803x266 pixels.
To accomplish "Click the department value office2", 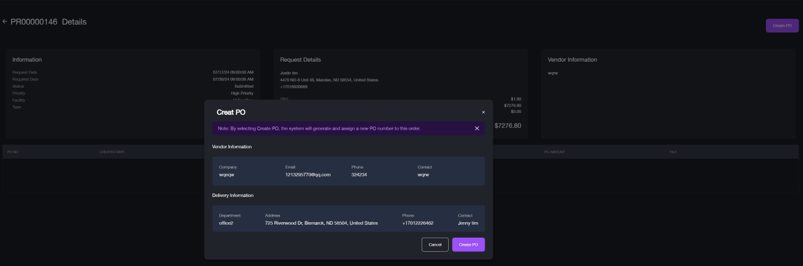I will pyautogui.click(x=226, y=223).
